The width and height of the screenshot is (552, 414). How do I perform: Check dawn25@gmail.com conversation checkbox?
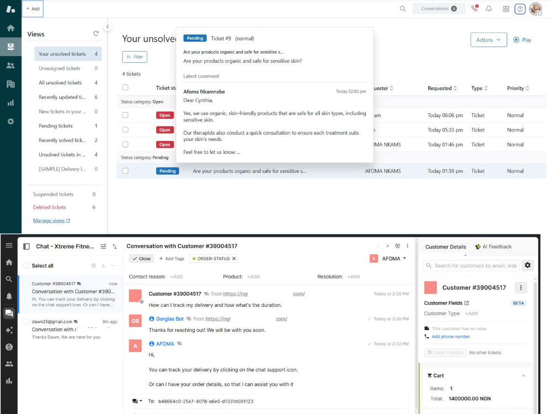[x=26, y=321]
